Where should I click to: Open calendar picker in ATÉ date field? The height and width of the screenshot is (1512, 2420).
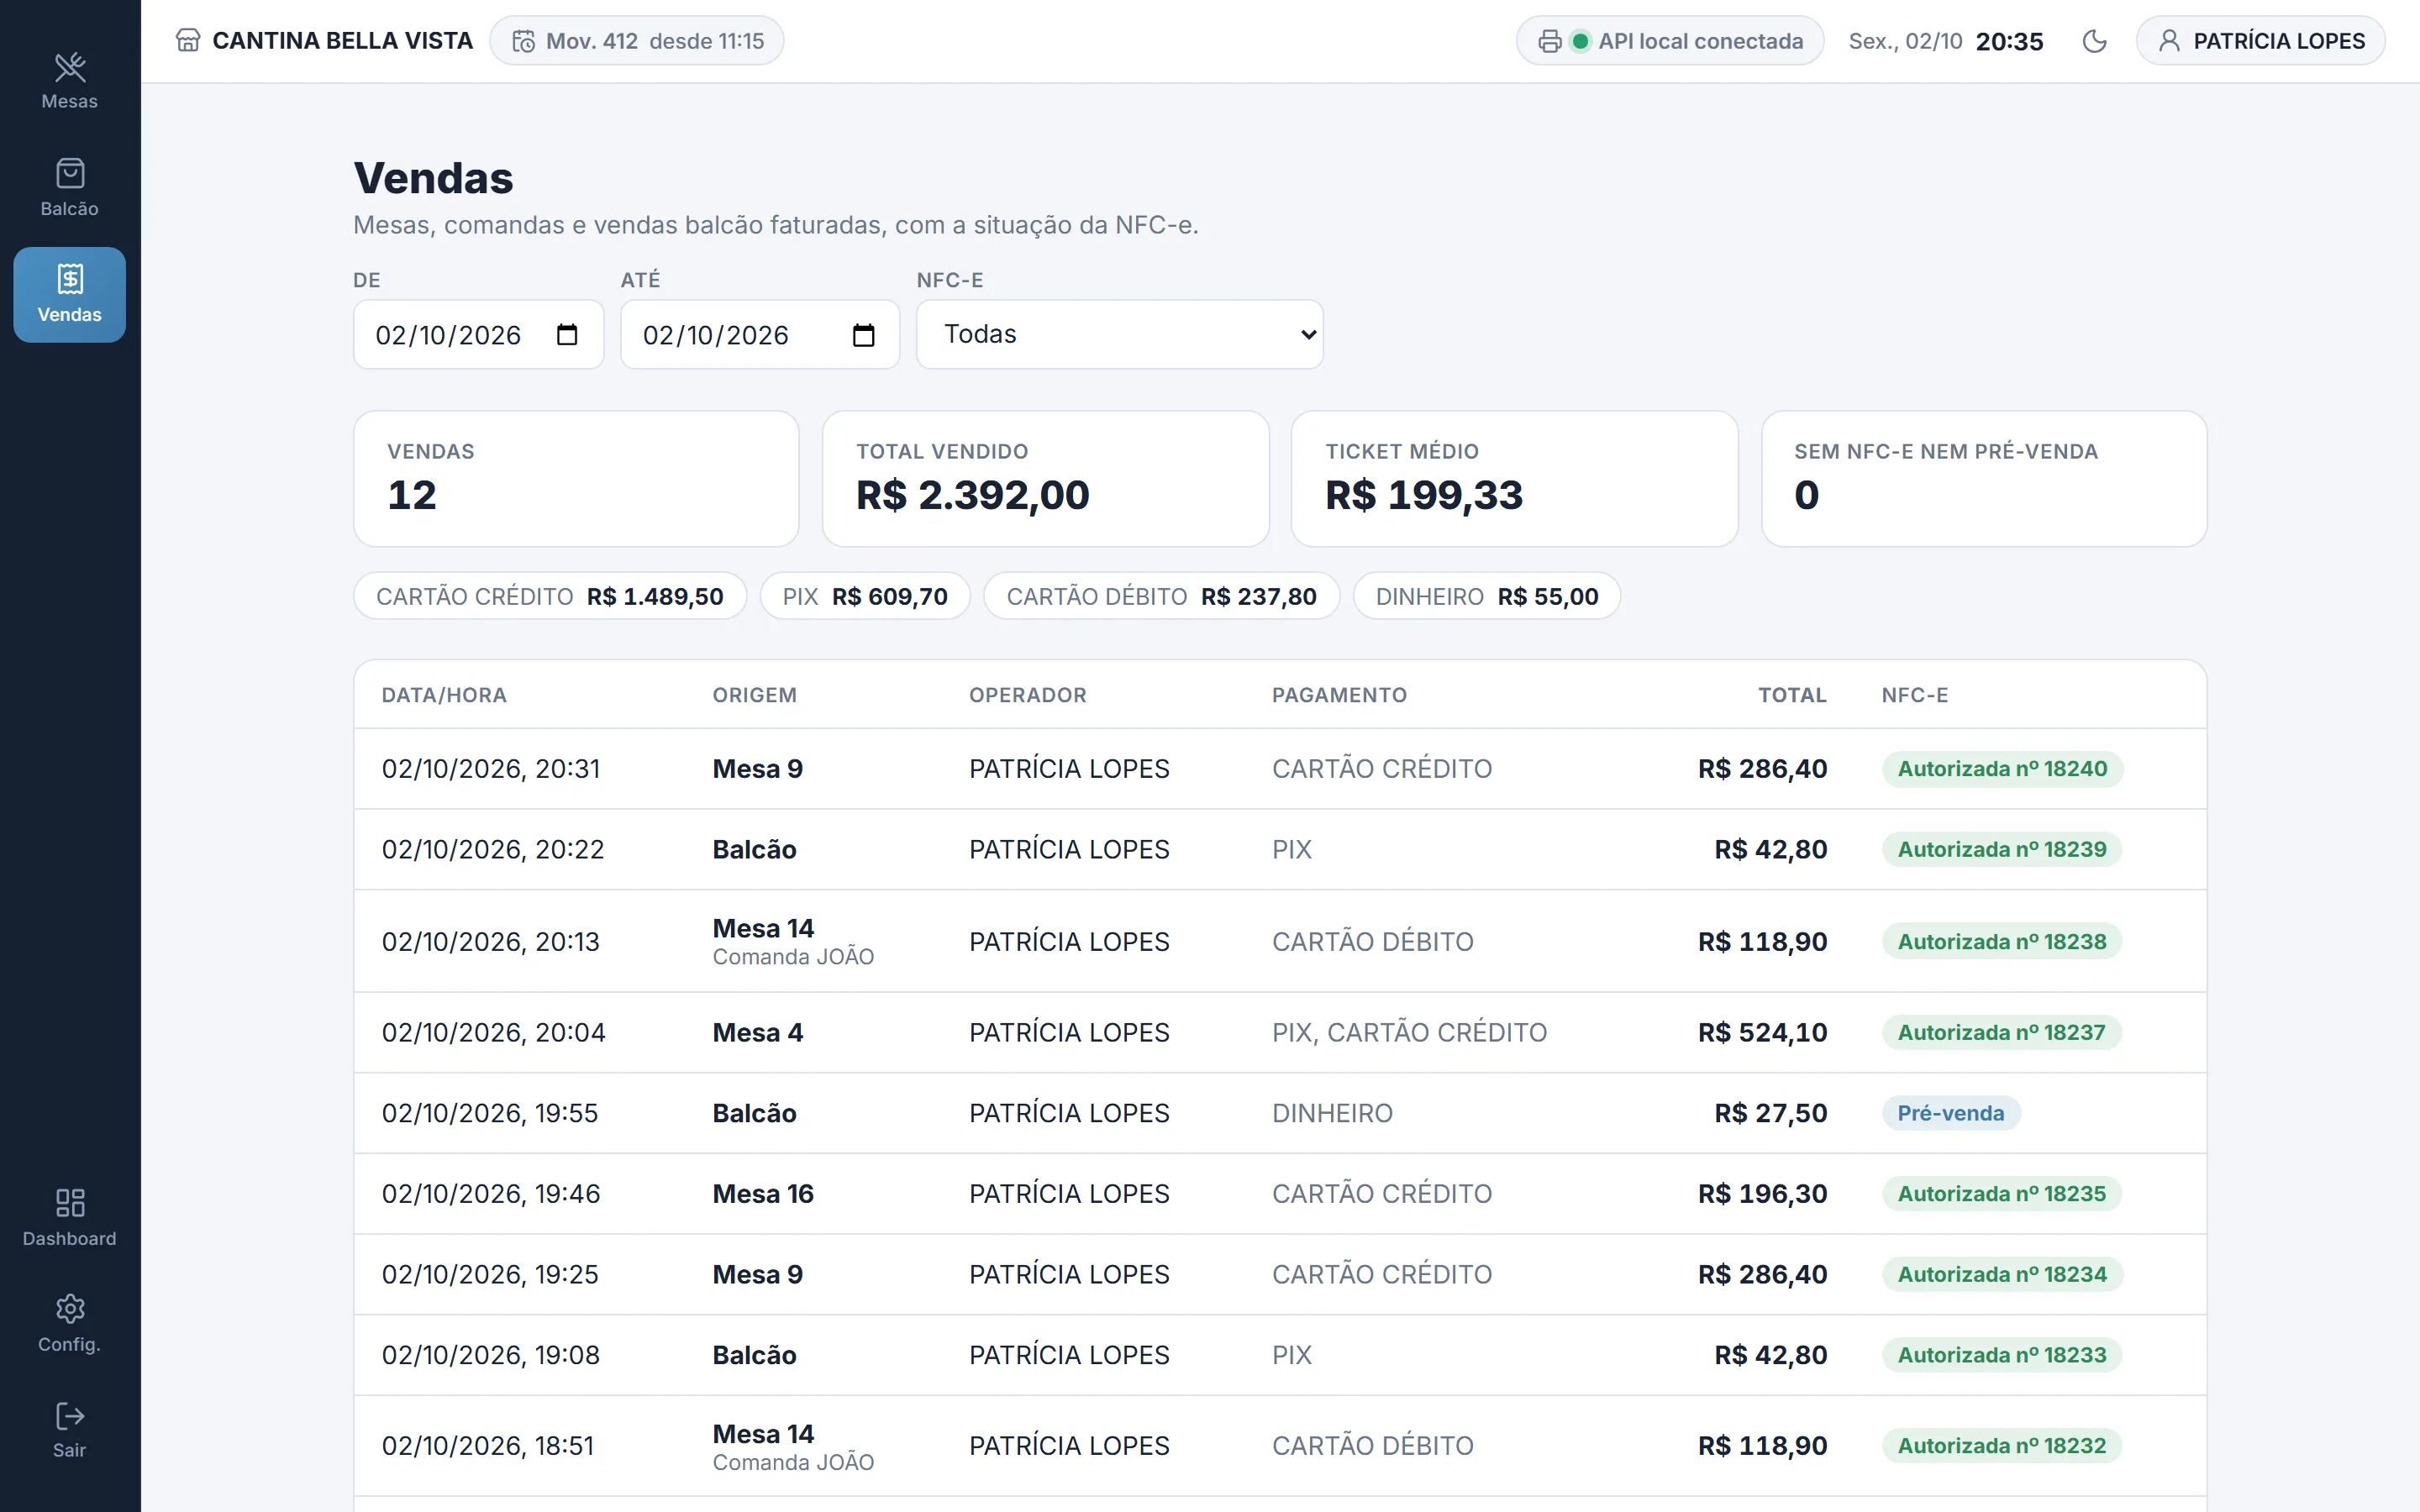point(863,335)
